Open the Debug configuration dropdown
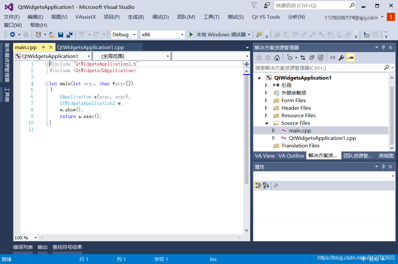This screenshot has width=398, height=264. pos(124,34)
